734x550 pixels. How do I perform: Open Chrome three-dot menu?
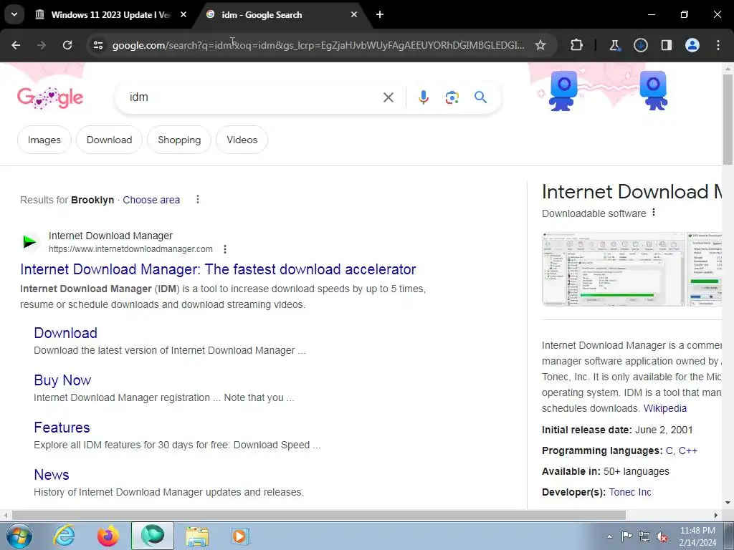[718, 45]
